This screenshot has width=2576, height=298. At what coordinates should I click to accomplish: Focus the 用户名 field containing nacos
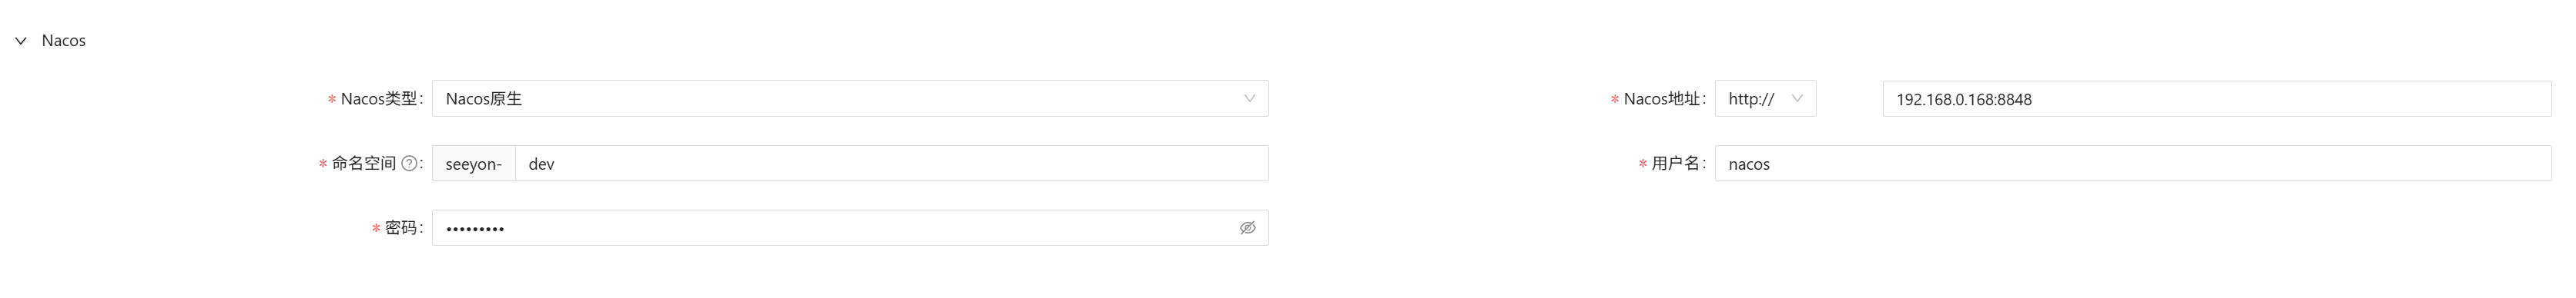tap(2133, 164)
